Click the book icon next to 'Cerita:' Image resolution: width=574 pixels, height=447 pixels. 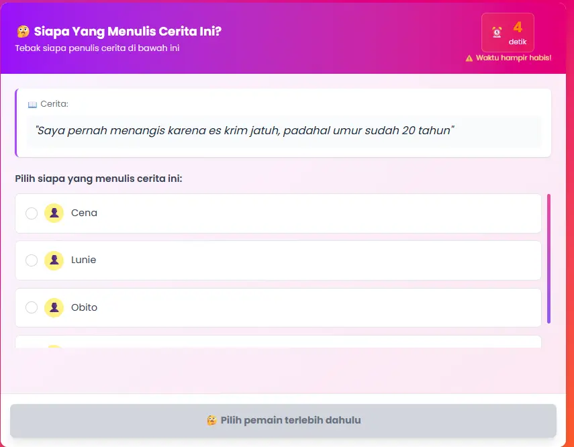(x=32, y=104)
